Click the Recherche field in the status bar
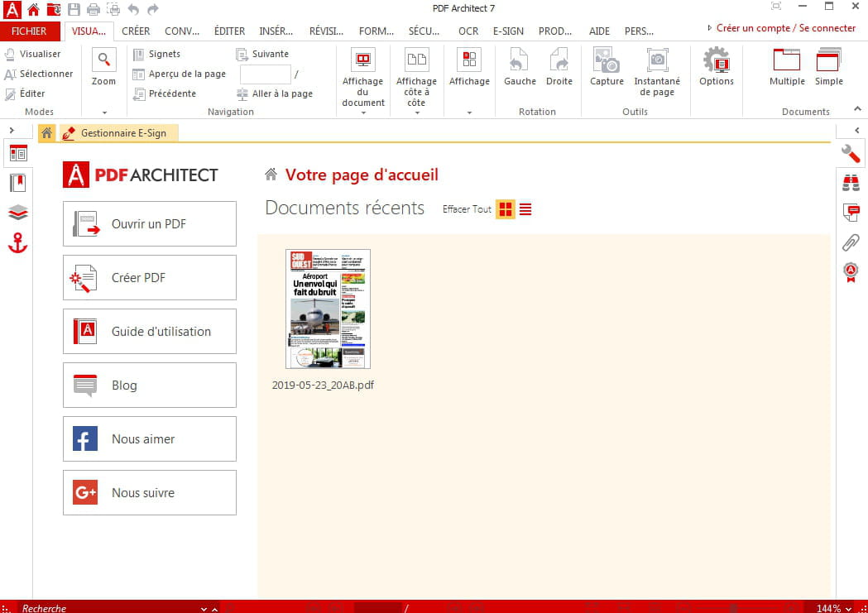868x613 pixels. (x=108, y=609)
